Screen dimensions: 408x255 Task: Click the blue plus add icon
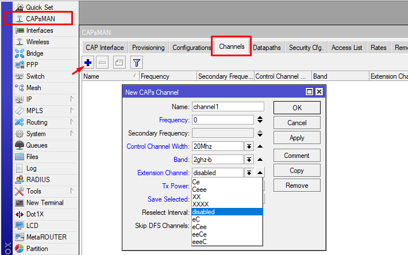click(x=88, y=63)
